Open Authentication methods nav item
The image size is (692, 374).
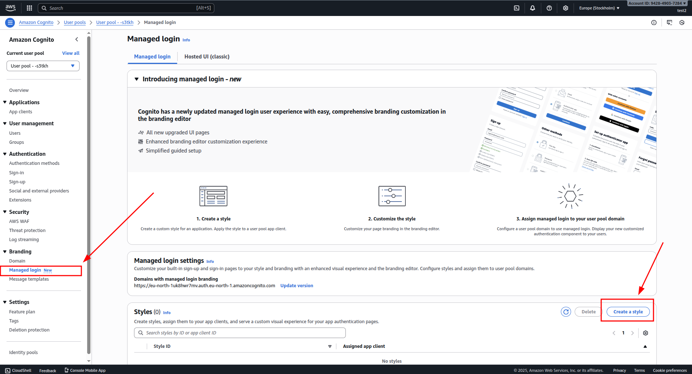point(34,163)
